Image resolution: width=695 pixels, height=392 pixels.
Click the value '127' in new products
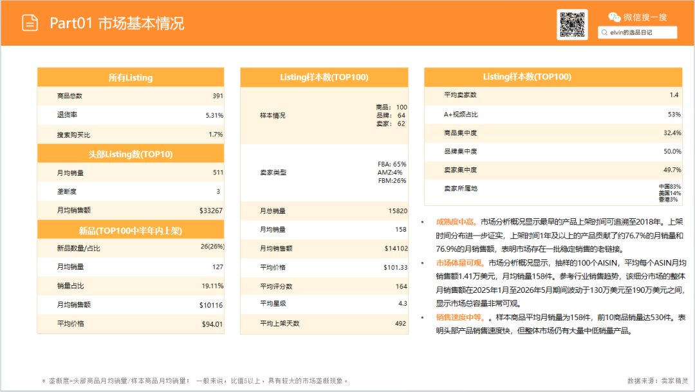coord(218,267)
